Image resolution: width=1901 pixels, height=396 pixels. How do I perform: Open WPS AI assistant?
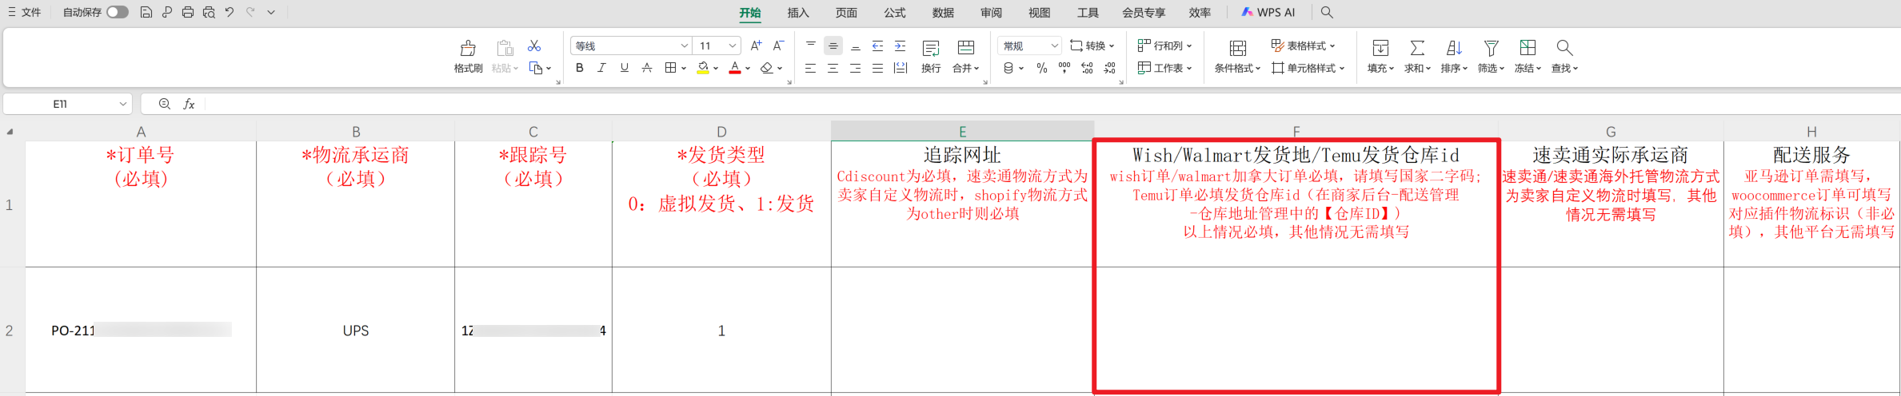pyautogui.click(x=1268, y=13)
